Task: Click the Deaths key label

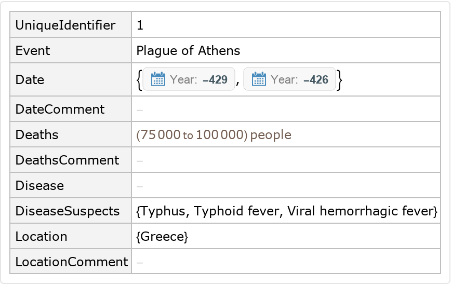Action: tap(37, 135)
